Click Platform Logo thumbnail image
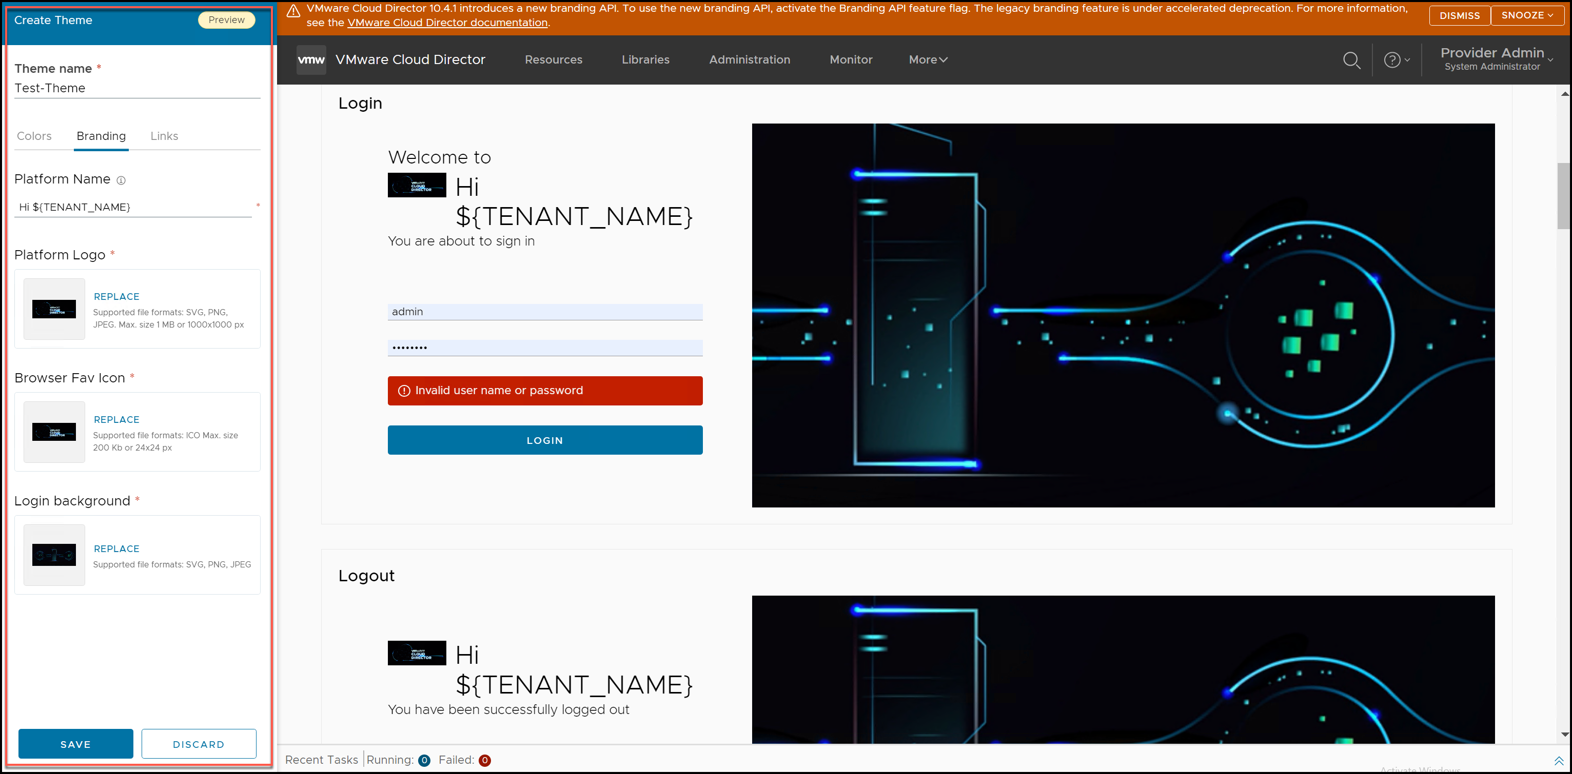1572x774 pixels. click(x=54, y=309)
